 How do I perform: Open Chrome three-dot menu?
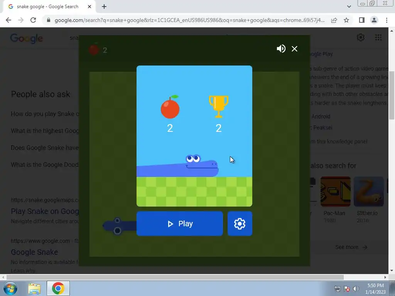point(387,20)
